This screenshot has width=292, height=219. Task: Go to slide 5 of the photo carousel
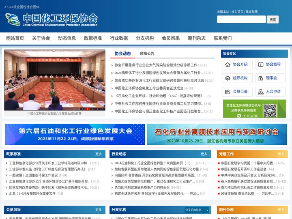tap(103, 109)
